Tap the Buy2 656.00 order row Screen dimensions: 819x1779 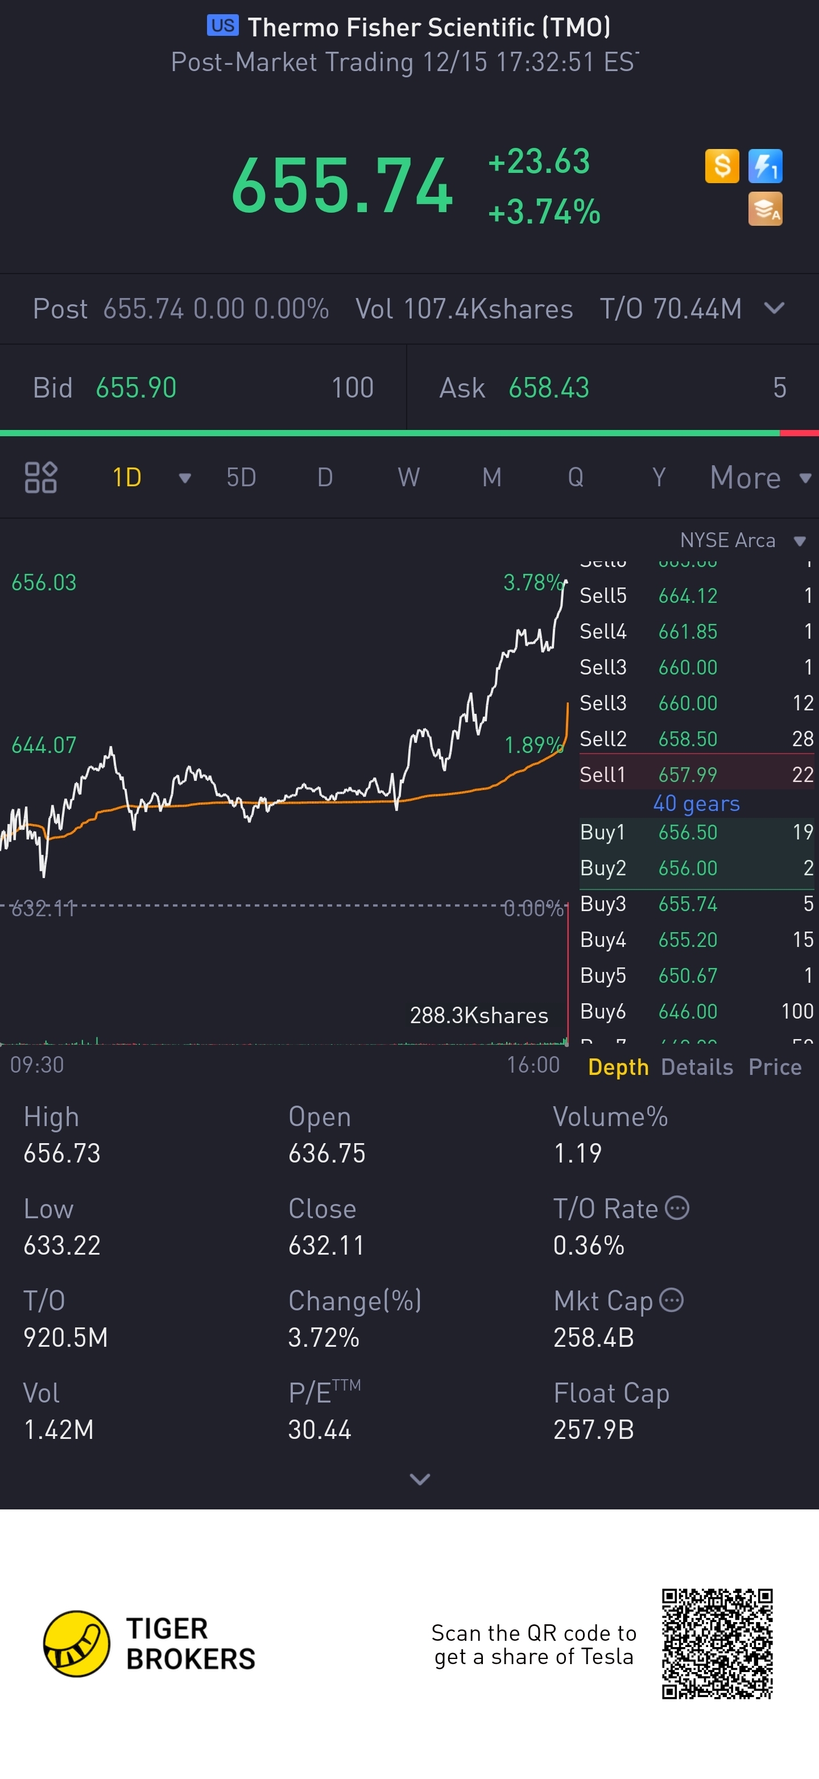click(x=697, y=868)
